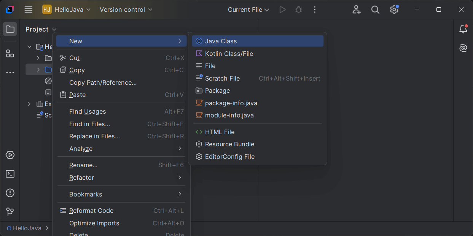The width and height of the screenshot is (473, 236).
Task: Click the Package folder icon
Action: [199, 90]
